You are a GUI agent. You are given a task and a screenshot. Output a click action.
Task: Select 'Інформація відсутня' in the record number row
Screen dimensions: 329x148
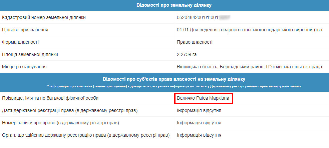(199, 123)
